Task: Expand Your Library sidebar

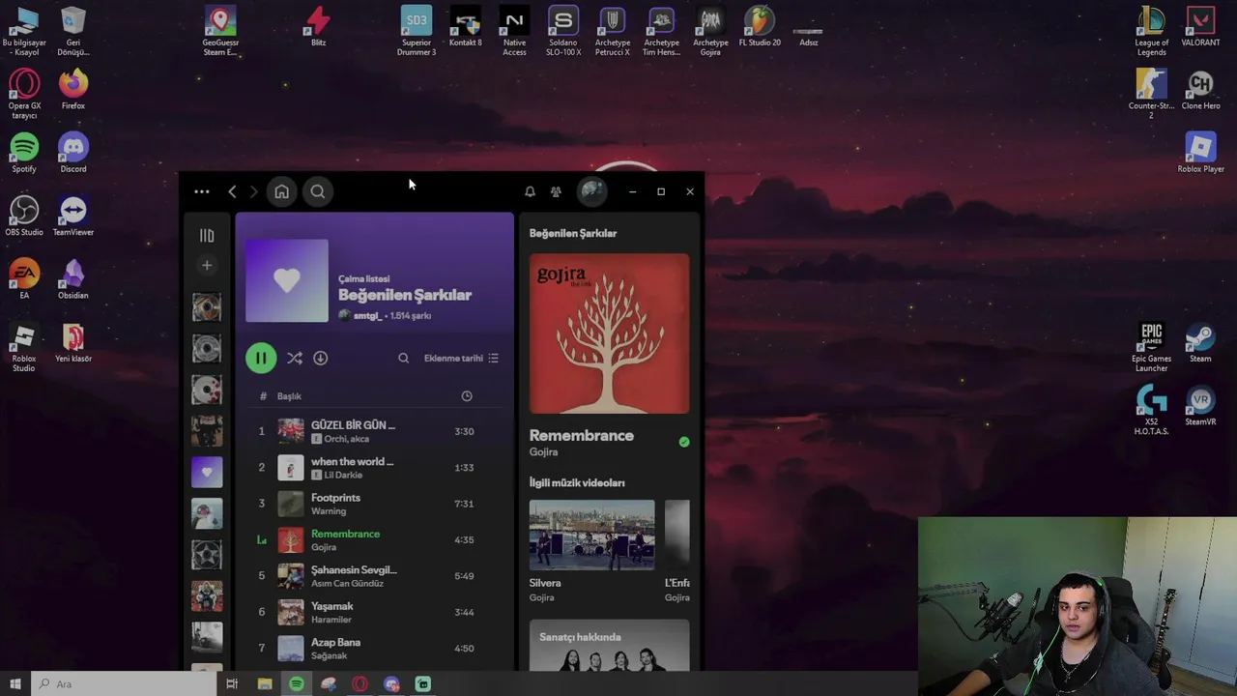Action: click(x=207, y=235)
